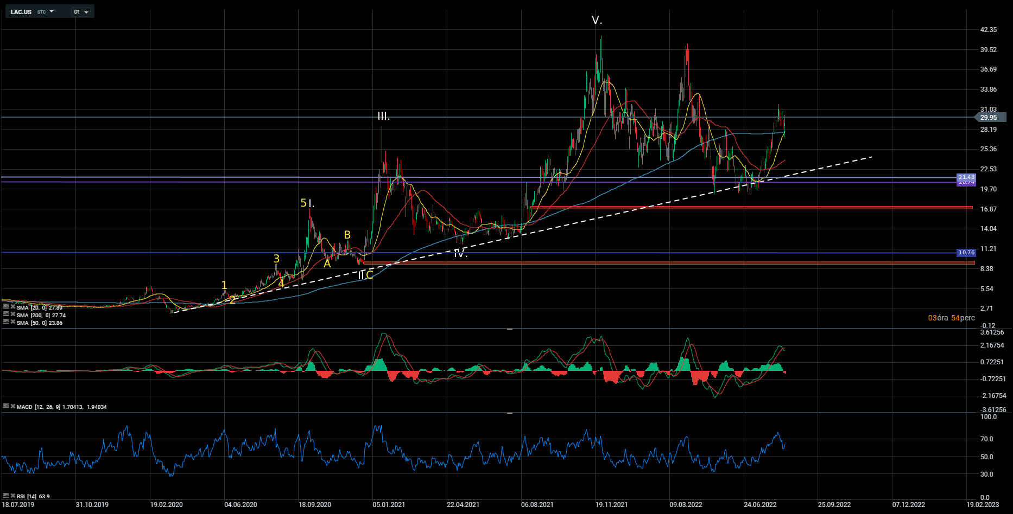Select the 'III.' wave annotation
Image resolution: width=1013 pixels, height=514 pixels.
point(384,117)
